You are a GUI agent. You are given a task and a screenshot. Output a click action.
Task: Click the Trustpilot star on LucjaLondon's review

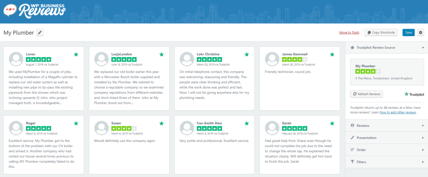162,54
